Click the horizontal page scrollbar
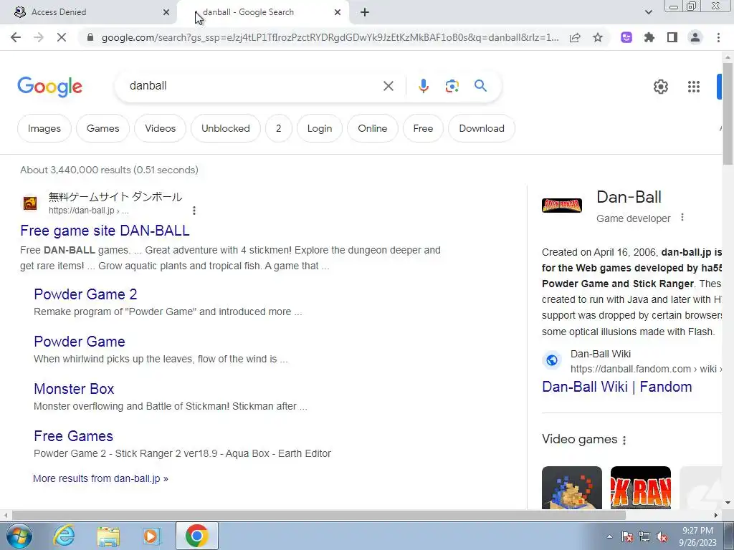 coord(318,515)
